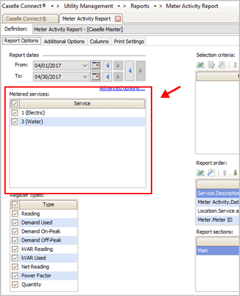The image size is (240, 296).
Task: Click the Service column header
Action: pos(82,104)
